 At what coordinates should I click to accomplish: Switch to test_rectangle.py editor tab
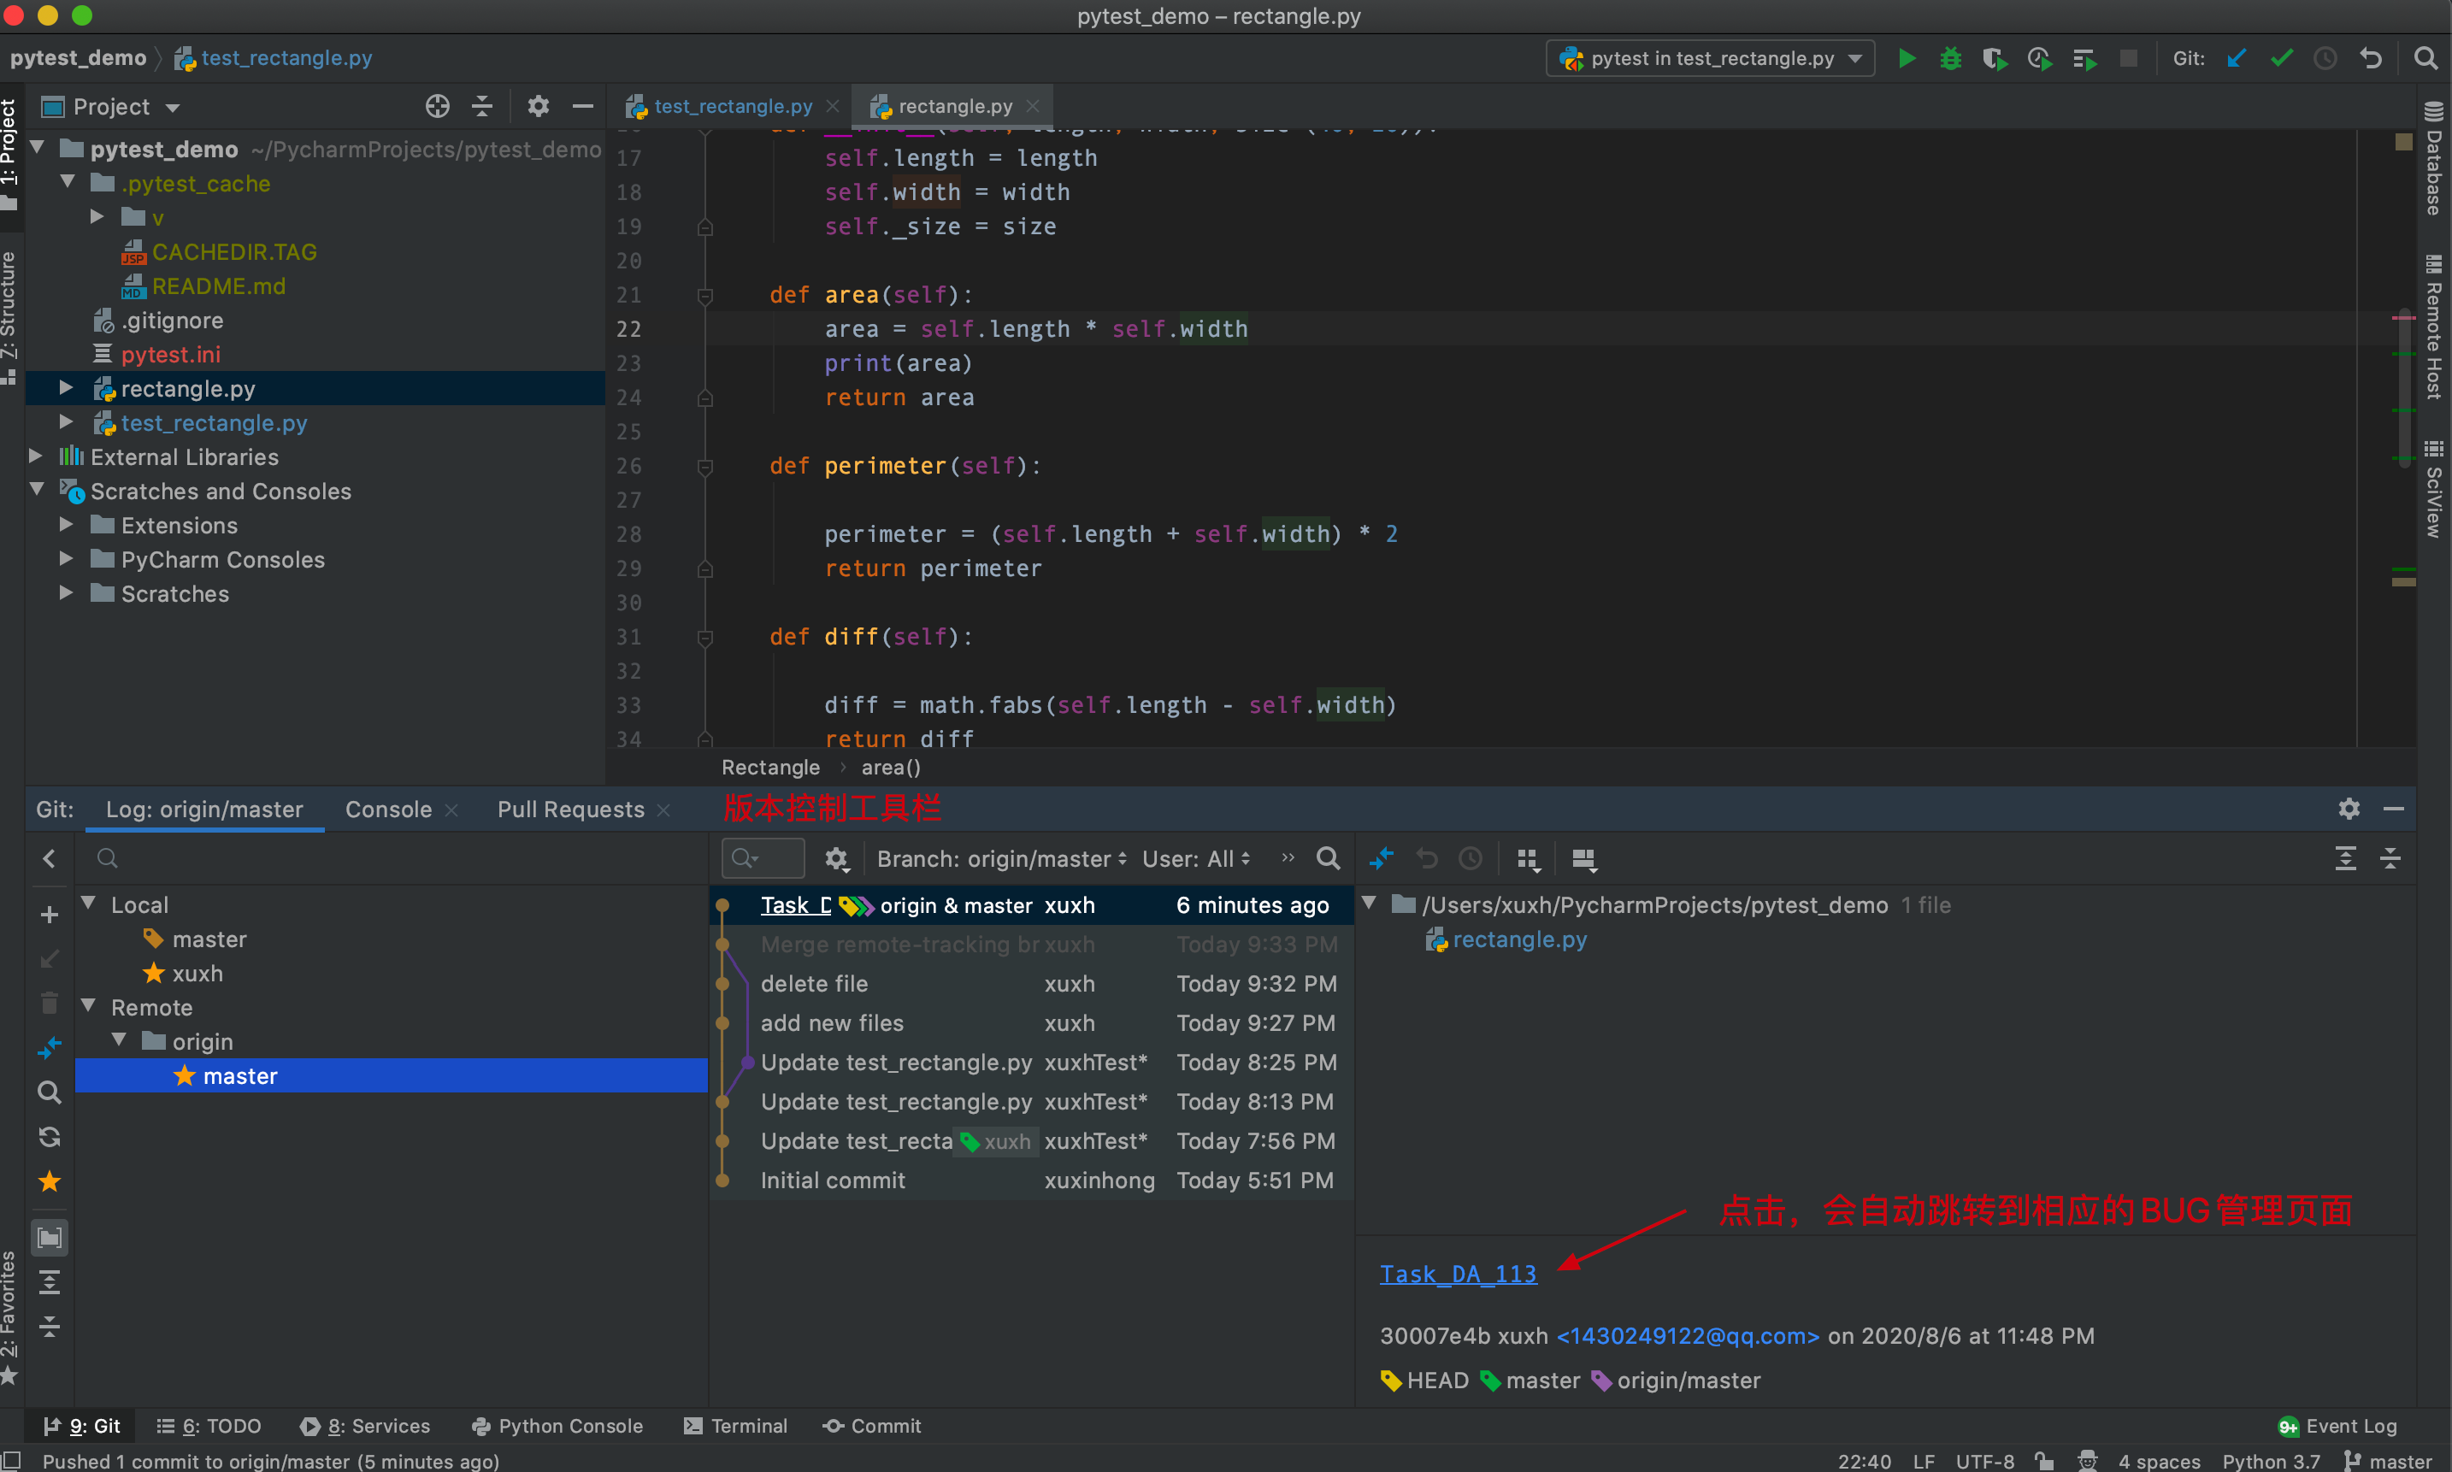tap(732, 106)
